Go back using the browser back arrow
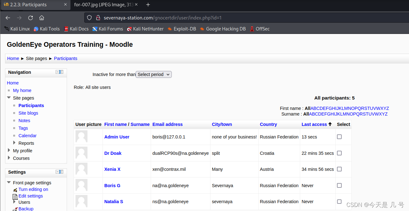 [8, 18]
